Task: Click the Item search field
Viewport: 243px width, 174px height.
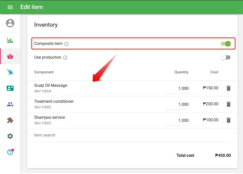Action: tap(132, 135)
